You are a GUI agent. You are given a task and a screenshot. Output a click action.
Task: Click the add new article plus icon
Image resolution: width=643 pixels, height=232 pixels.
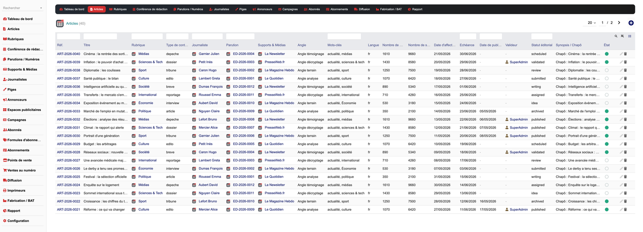(x=631, y=23)
